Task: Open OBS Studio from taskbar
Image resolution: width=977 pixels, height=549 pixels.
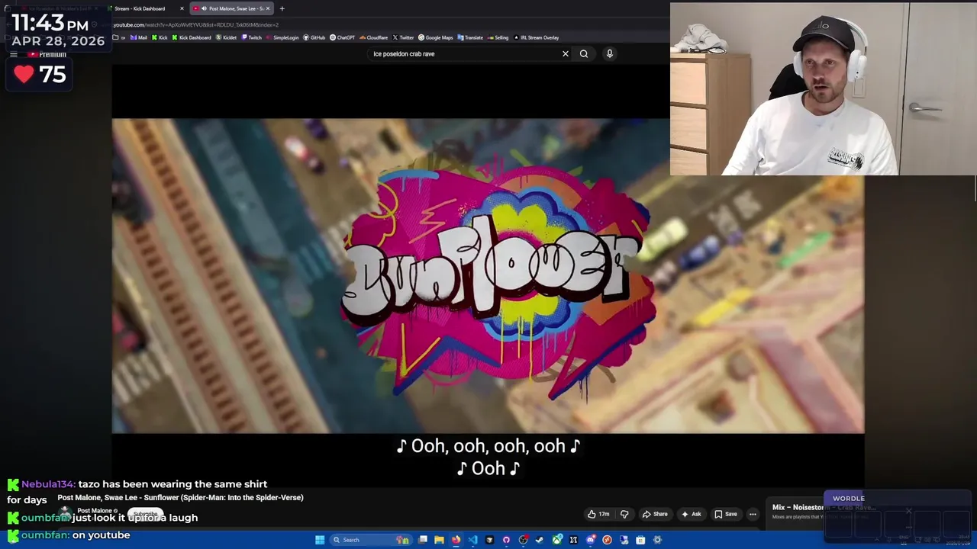Action: 524,540
